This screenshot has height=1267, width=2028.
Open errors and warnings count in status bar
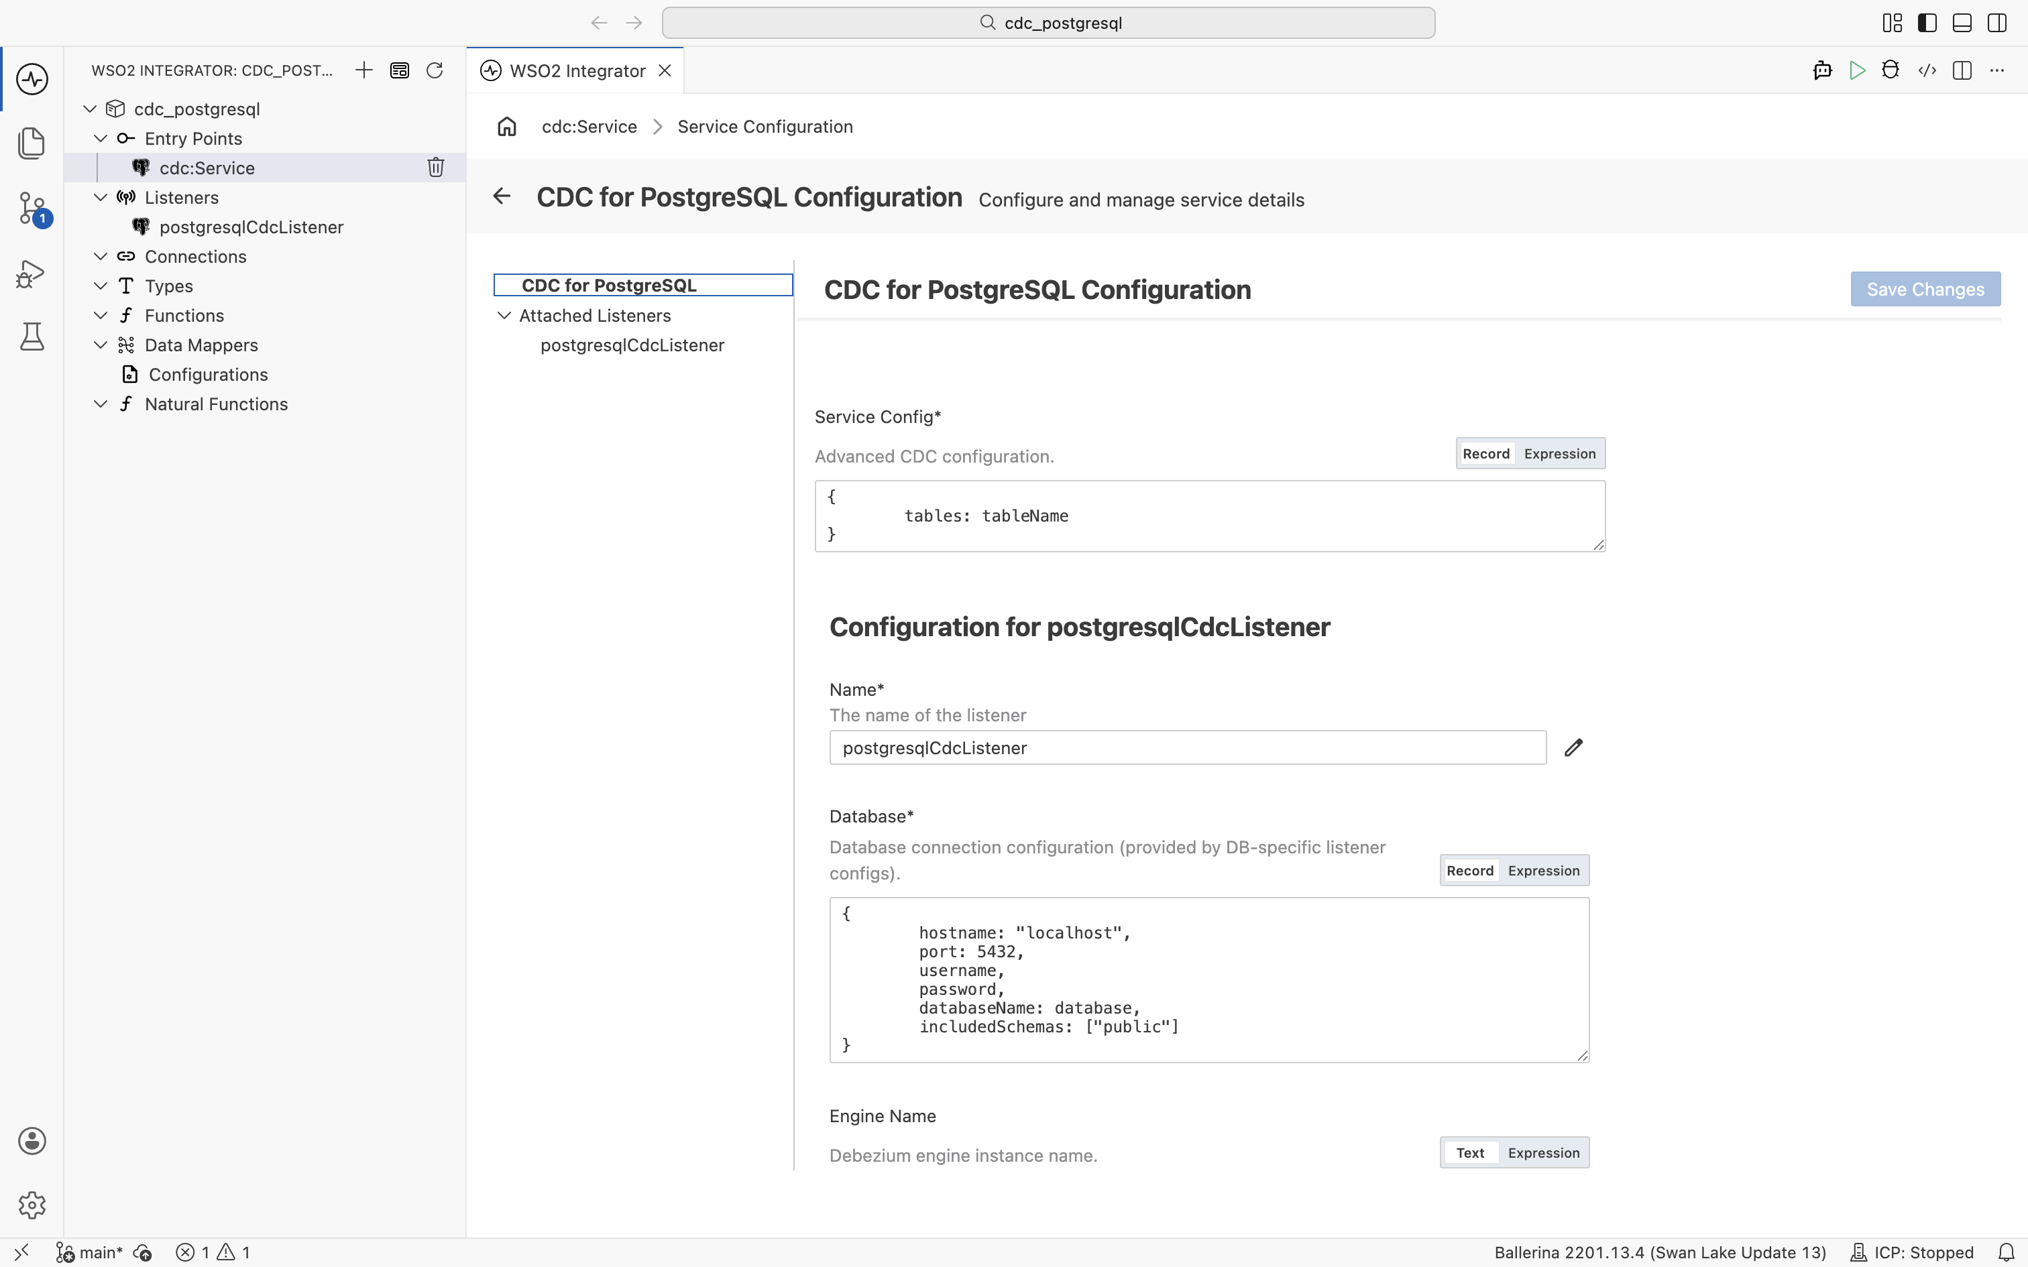point(213,1252)
